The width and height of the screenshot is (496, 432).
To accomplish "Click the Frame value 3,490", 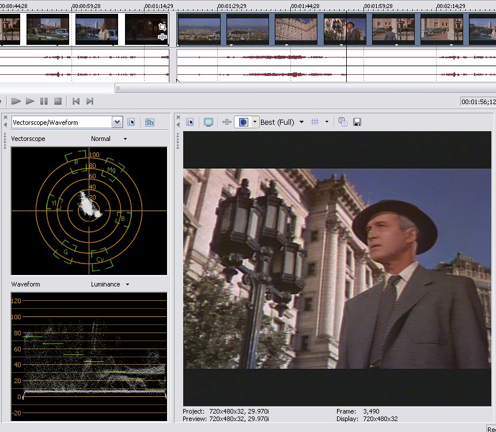I will pos(371,411).
